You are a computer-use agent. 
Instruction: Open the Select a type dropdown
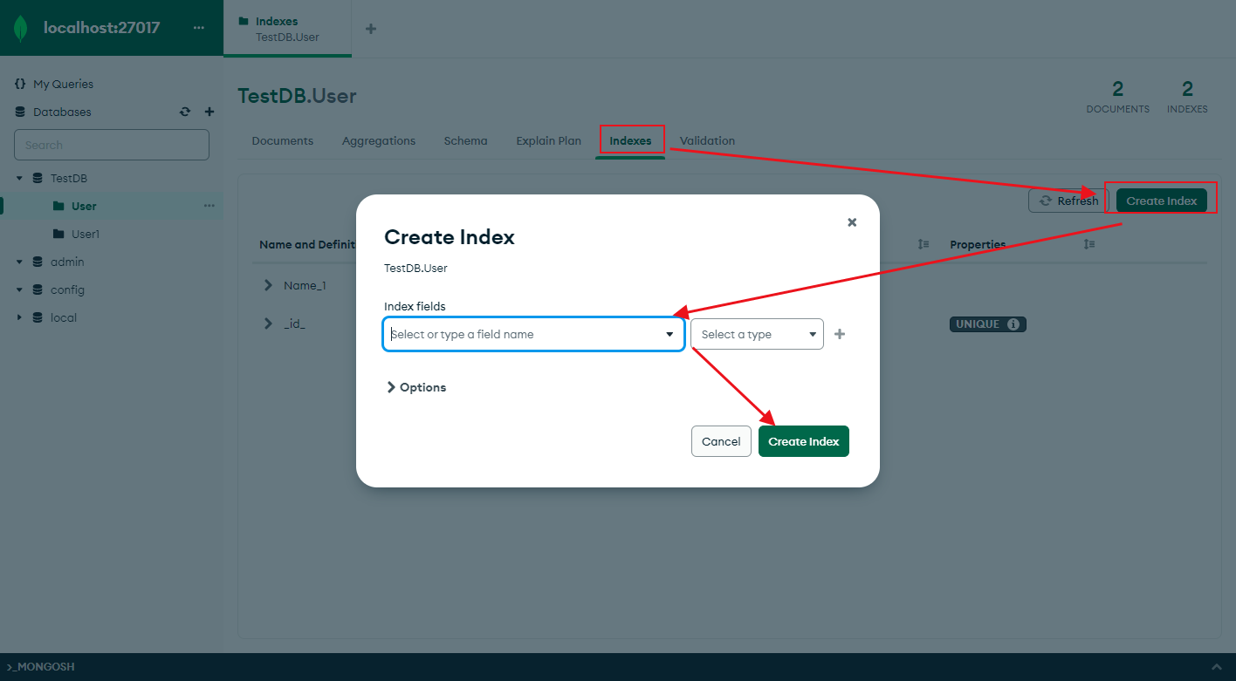pos(757,334)
